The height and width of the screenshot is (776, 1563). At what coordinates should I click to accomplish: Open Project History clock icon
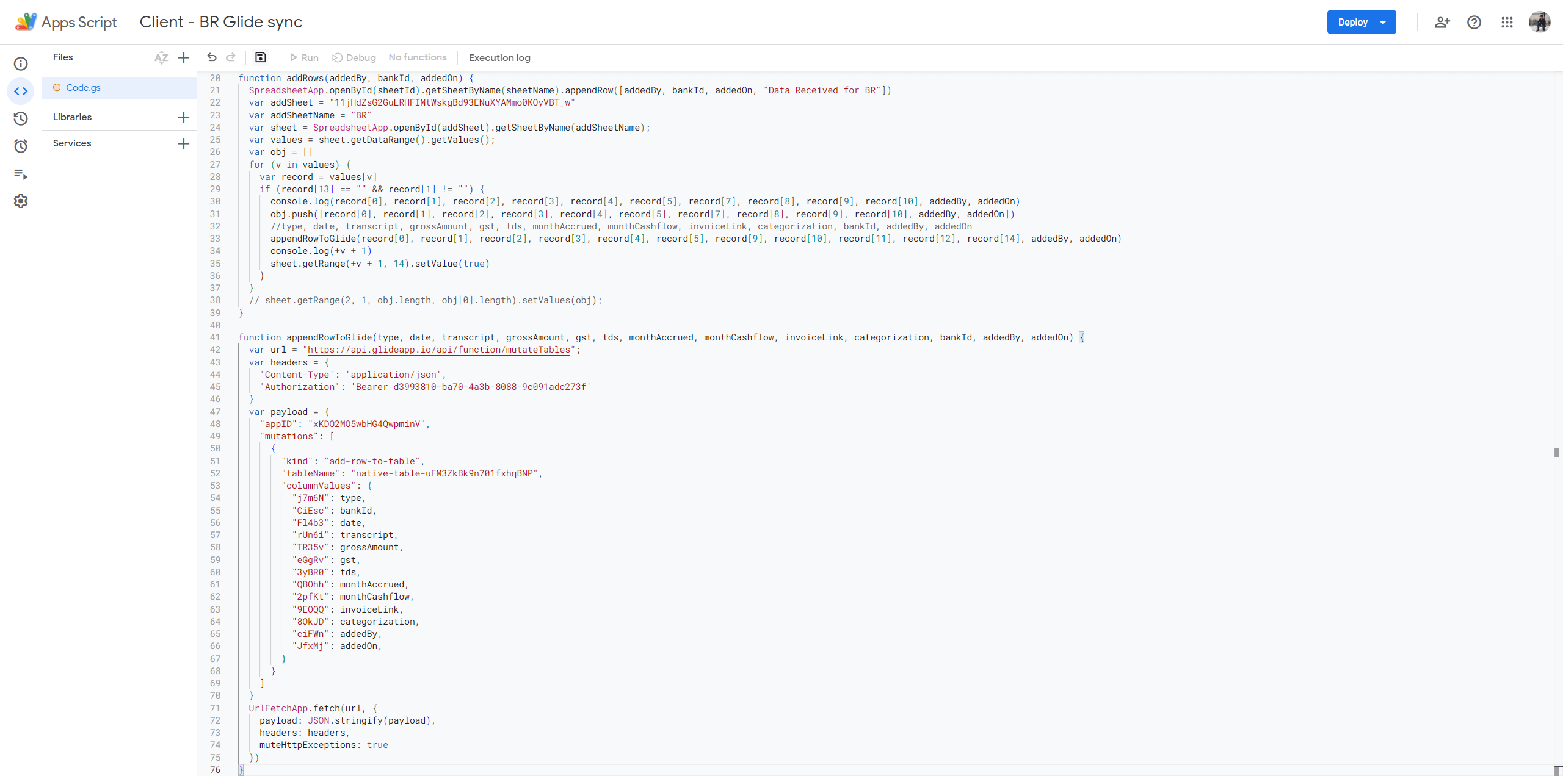point(21,118)
